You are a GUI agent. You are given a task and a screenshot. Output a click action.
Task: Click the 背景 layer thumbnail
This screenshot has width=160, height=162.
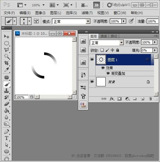click(101, 82)
